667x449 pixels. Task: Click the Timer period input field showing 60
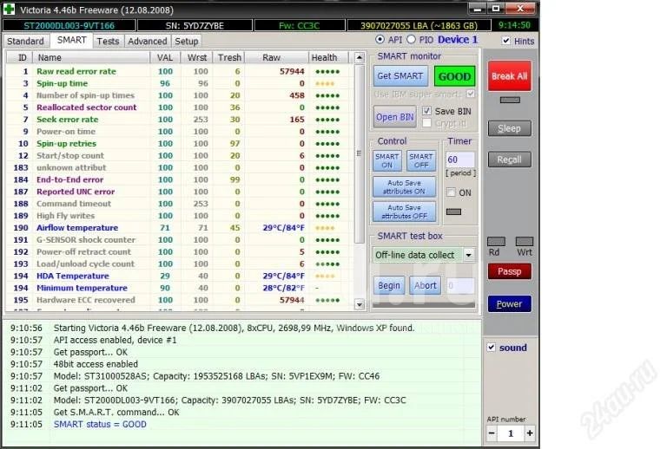coord(460,159)
